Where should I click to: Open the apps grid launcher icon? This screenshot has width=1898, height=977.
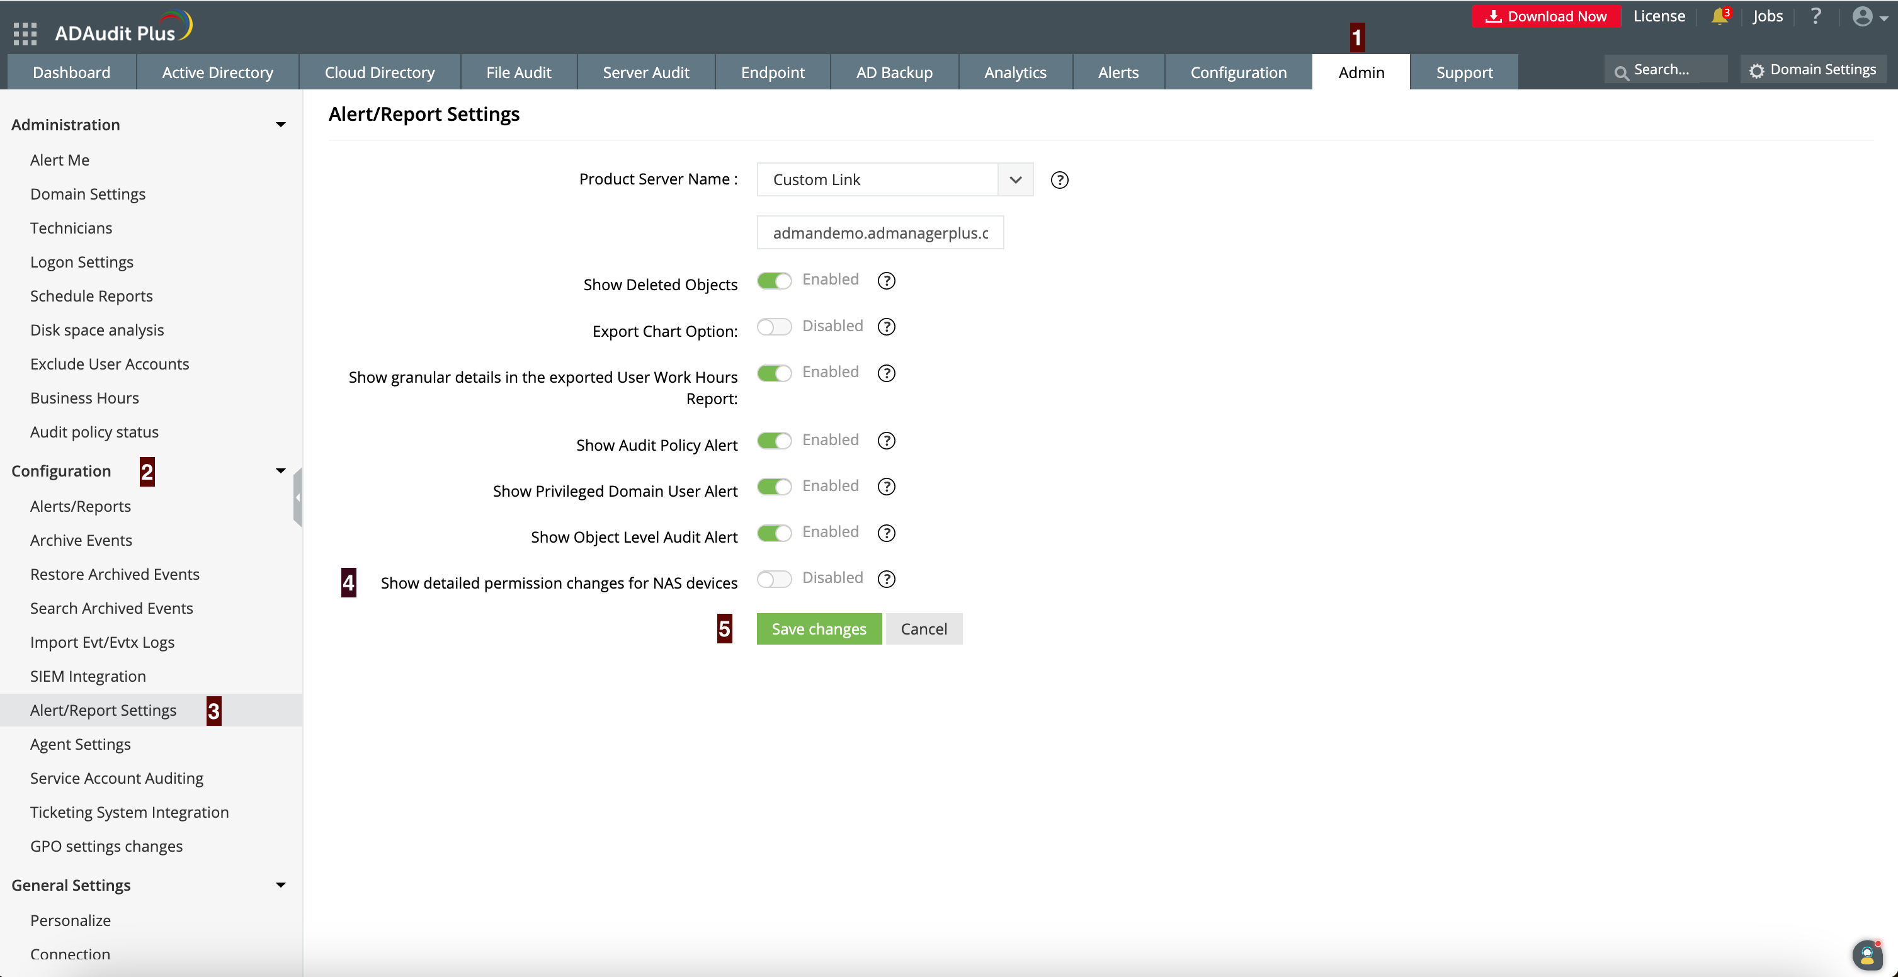point(25,33)
